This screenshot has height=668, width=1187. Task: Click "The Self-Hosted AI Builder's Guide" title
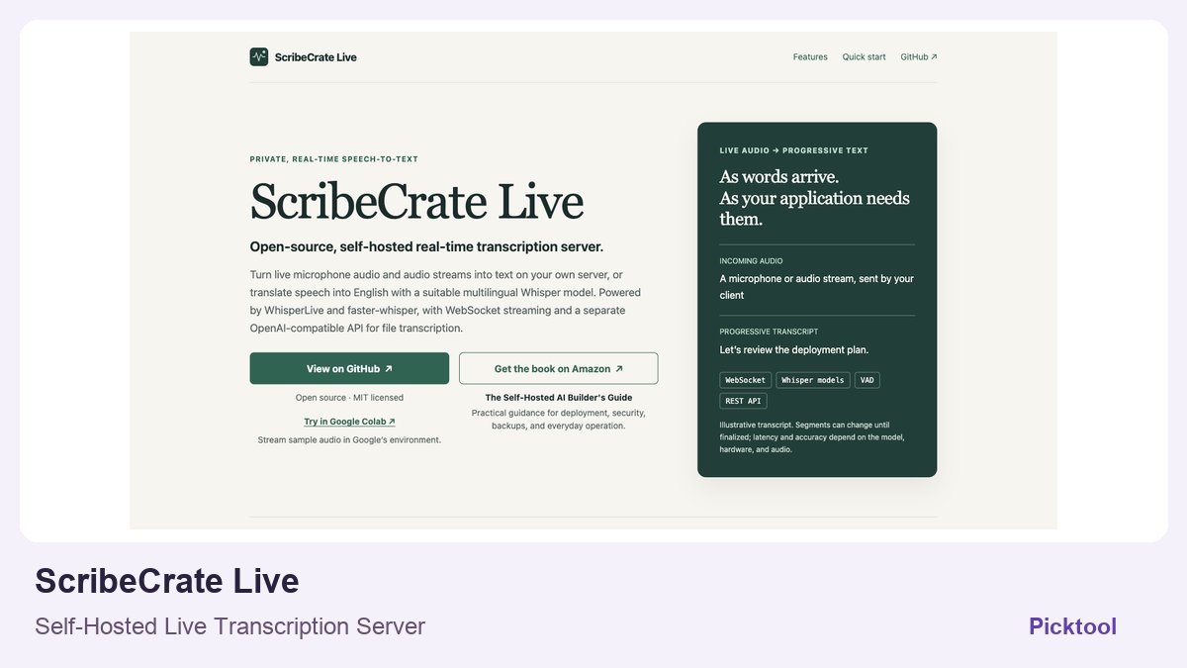tap(559, 398)
